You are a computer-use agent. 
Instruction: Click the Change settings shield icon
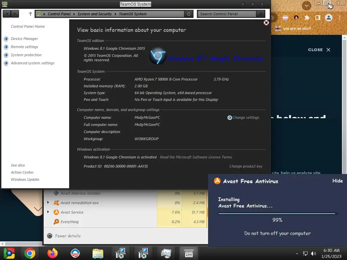tap(230, 117)
